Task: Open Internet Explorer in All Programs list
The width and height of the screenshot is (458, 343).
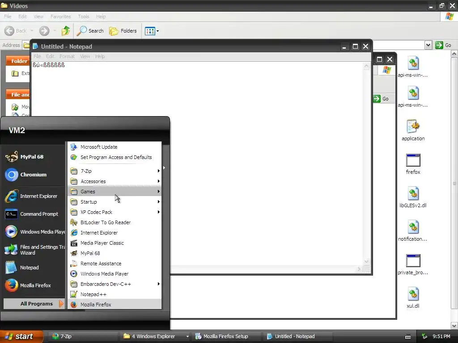Action: (114, 233)
